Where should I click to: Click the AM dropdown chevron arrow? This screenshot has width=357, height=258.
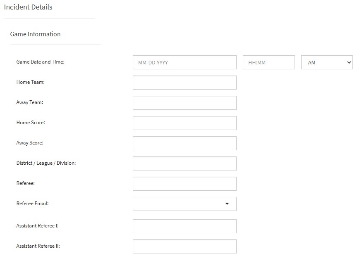[x=349, y=62]
